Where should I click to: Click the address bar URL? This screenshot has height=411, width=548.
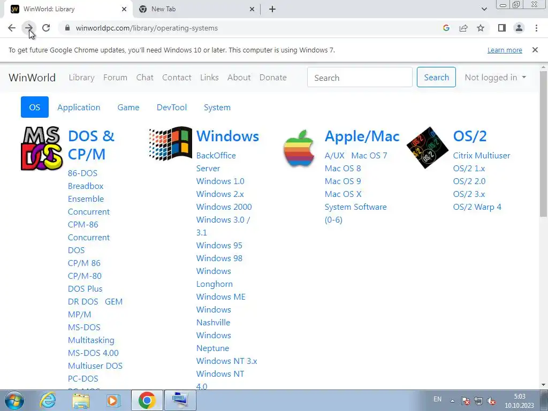coord(147,28)
